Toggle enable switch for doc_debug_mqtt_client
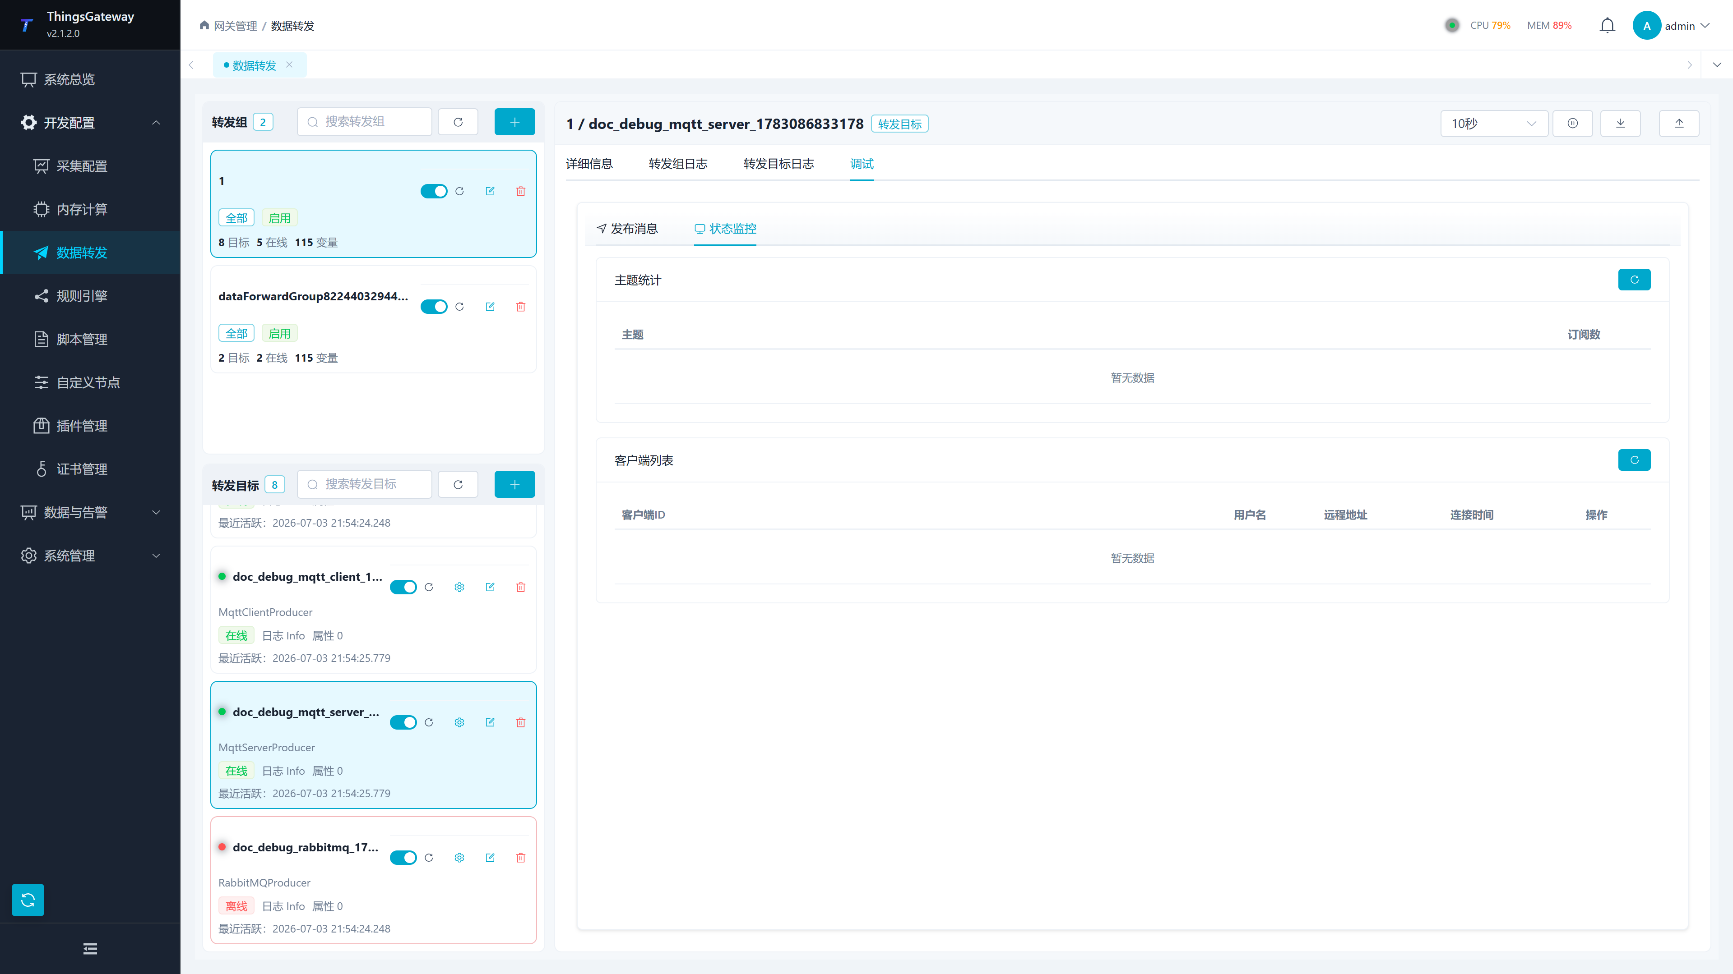The height and width of the screenshot is (974, 1733). (x=403, y=587)
